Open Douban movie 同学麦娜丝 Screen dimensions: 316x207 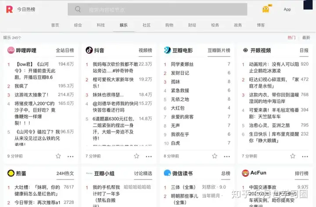pos(182,64)
